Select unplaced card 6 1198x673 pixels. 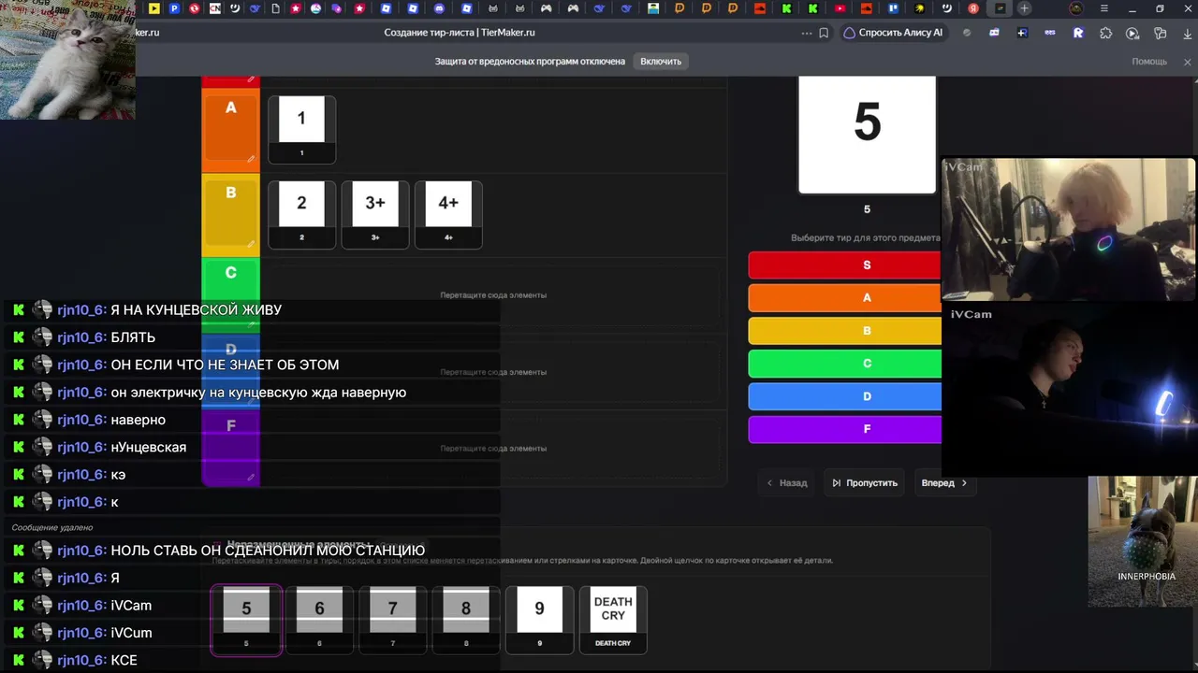(x=319, y=620)
